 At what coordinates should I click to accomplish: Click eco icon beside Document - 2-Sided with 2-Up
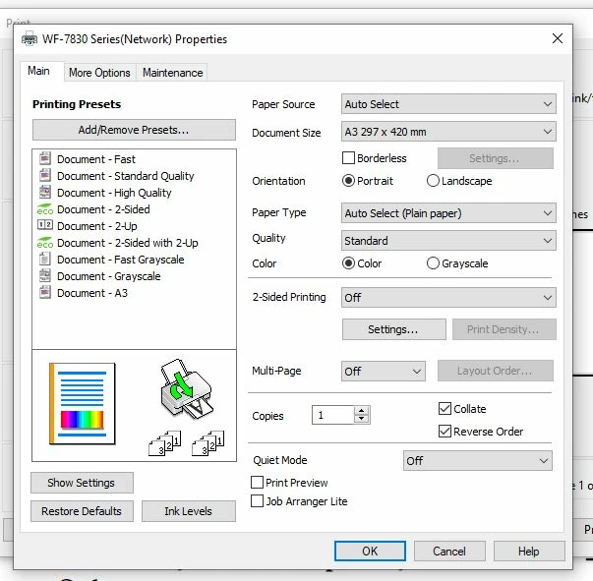(45, 242)
